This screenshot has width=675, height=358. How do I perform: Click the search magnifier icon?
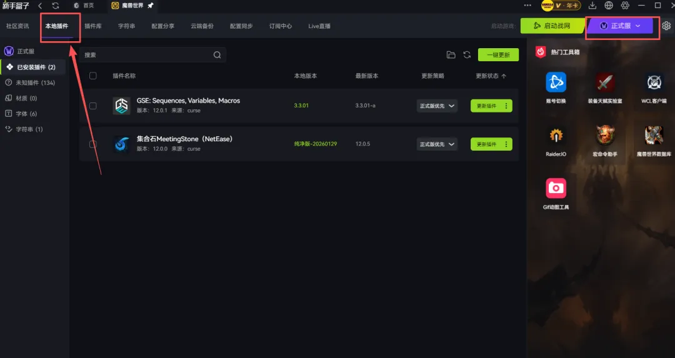(217, 54)
